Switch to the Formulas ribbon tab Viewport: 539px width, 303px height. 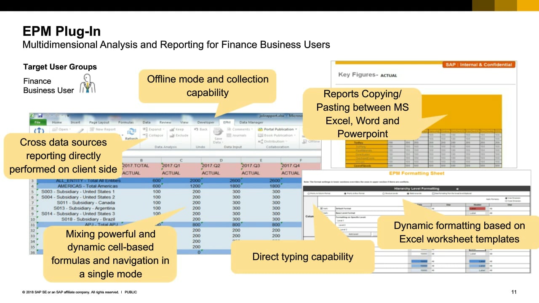126,122
